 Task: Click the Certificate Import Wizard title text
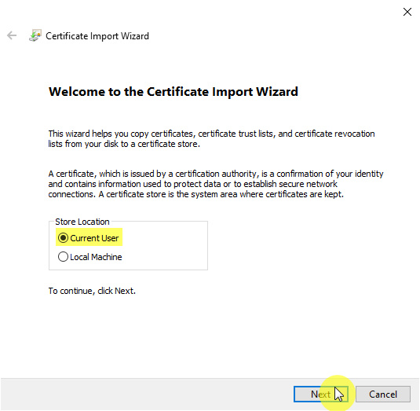97,36
